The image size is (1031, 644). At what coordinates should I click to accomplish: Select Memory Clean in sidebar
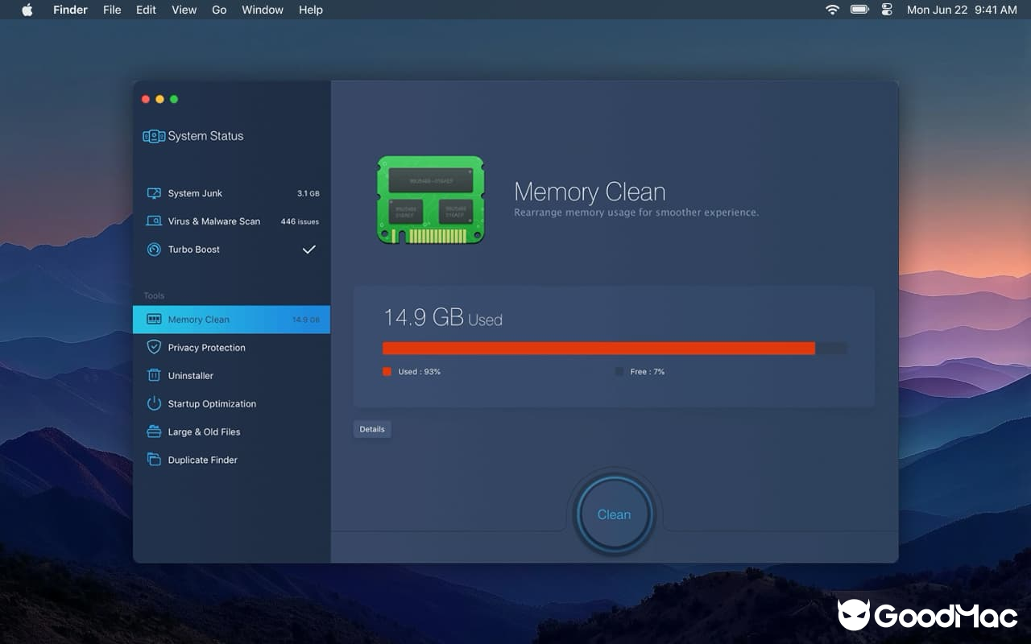tap(232, 320)
